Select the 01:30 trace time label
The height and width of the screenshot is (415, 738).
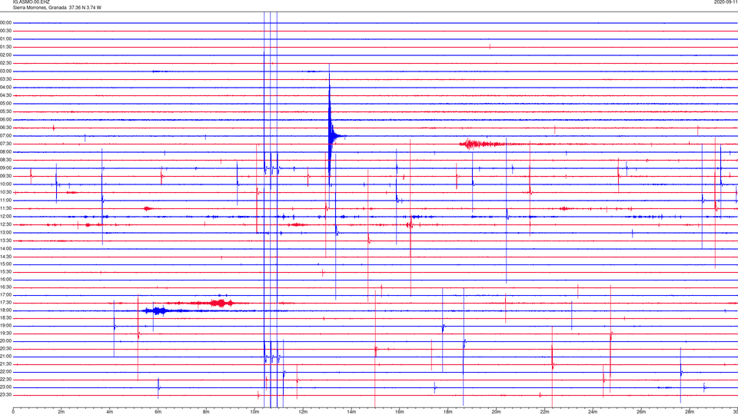point(5,47)
